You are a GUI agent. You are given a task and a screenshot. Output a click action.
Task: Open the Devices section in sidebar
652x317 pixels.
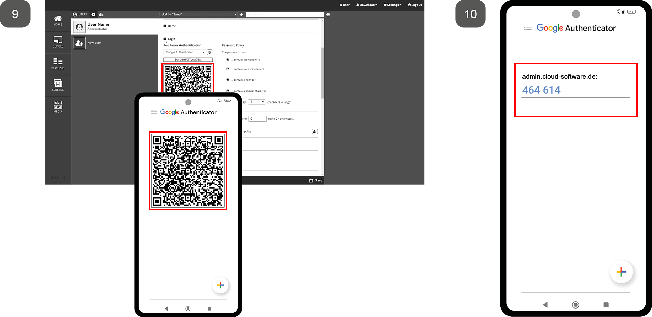click(58, 42)
